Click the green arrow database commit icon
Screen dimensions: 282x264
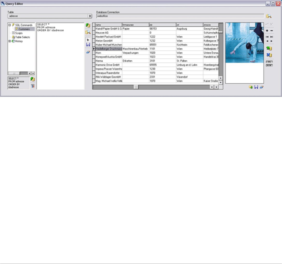(x=269, y=48)
